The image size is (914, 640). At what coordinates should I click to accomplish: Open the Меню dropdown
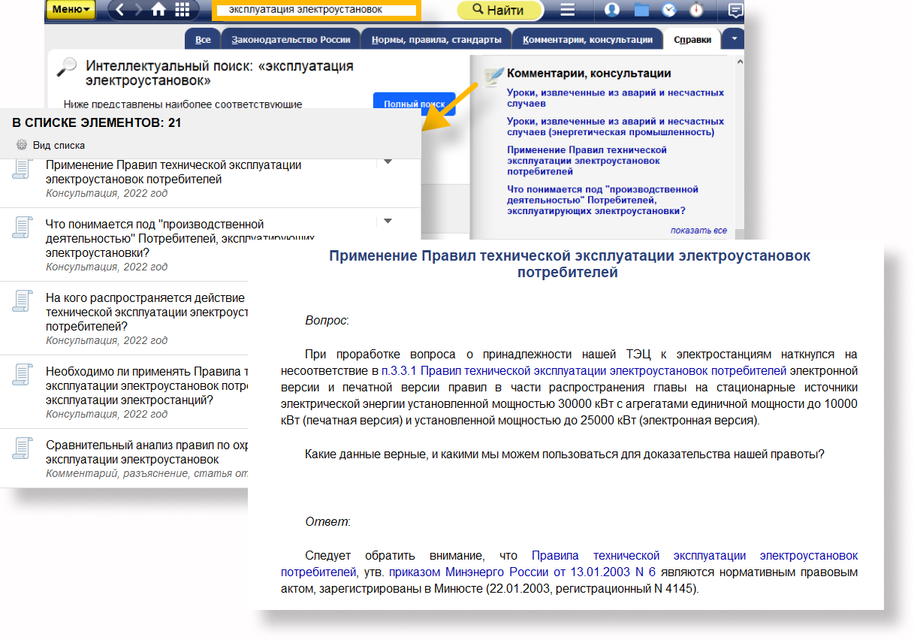point(71,10)
